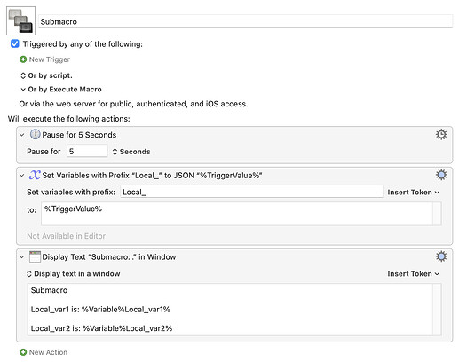
Task: Open Insert Token menu in Set Variables action
Action: (x=414, y=193)
